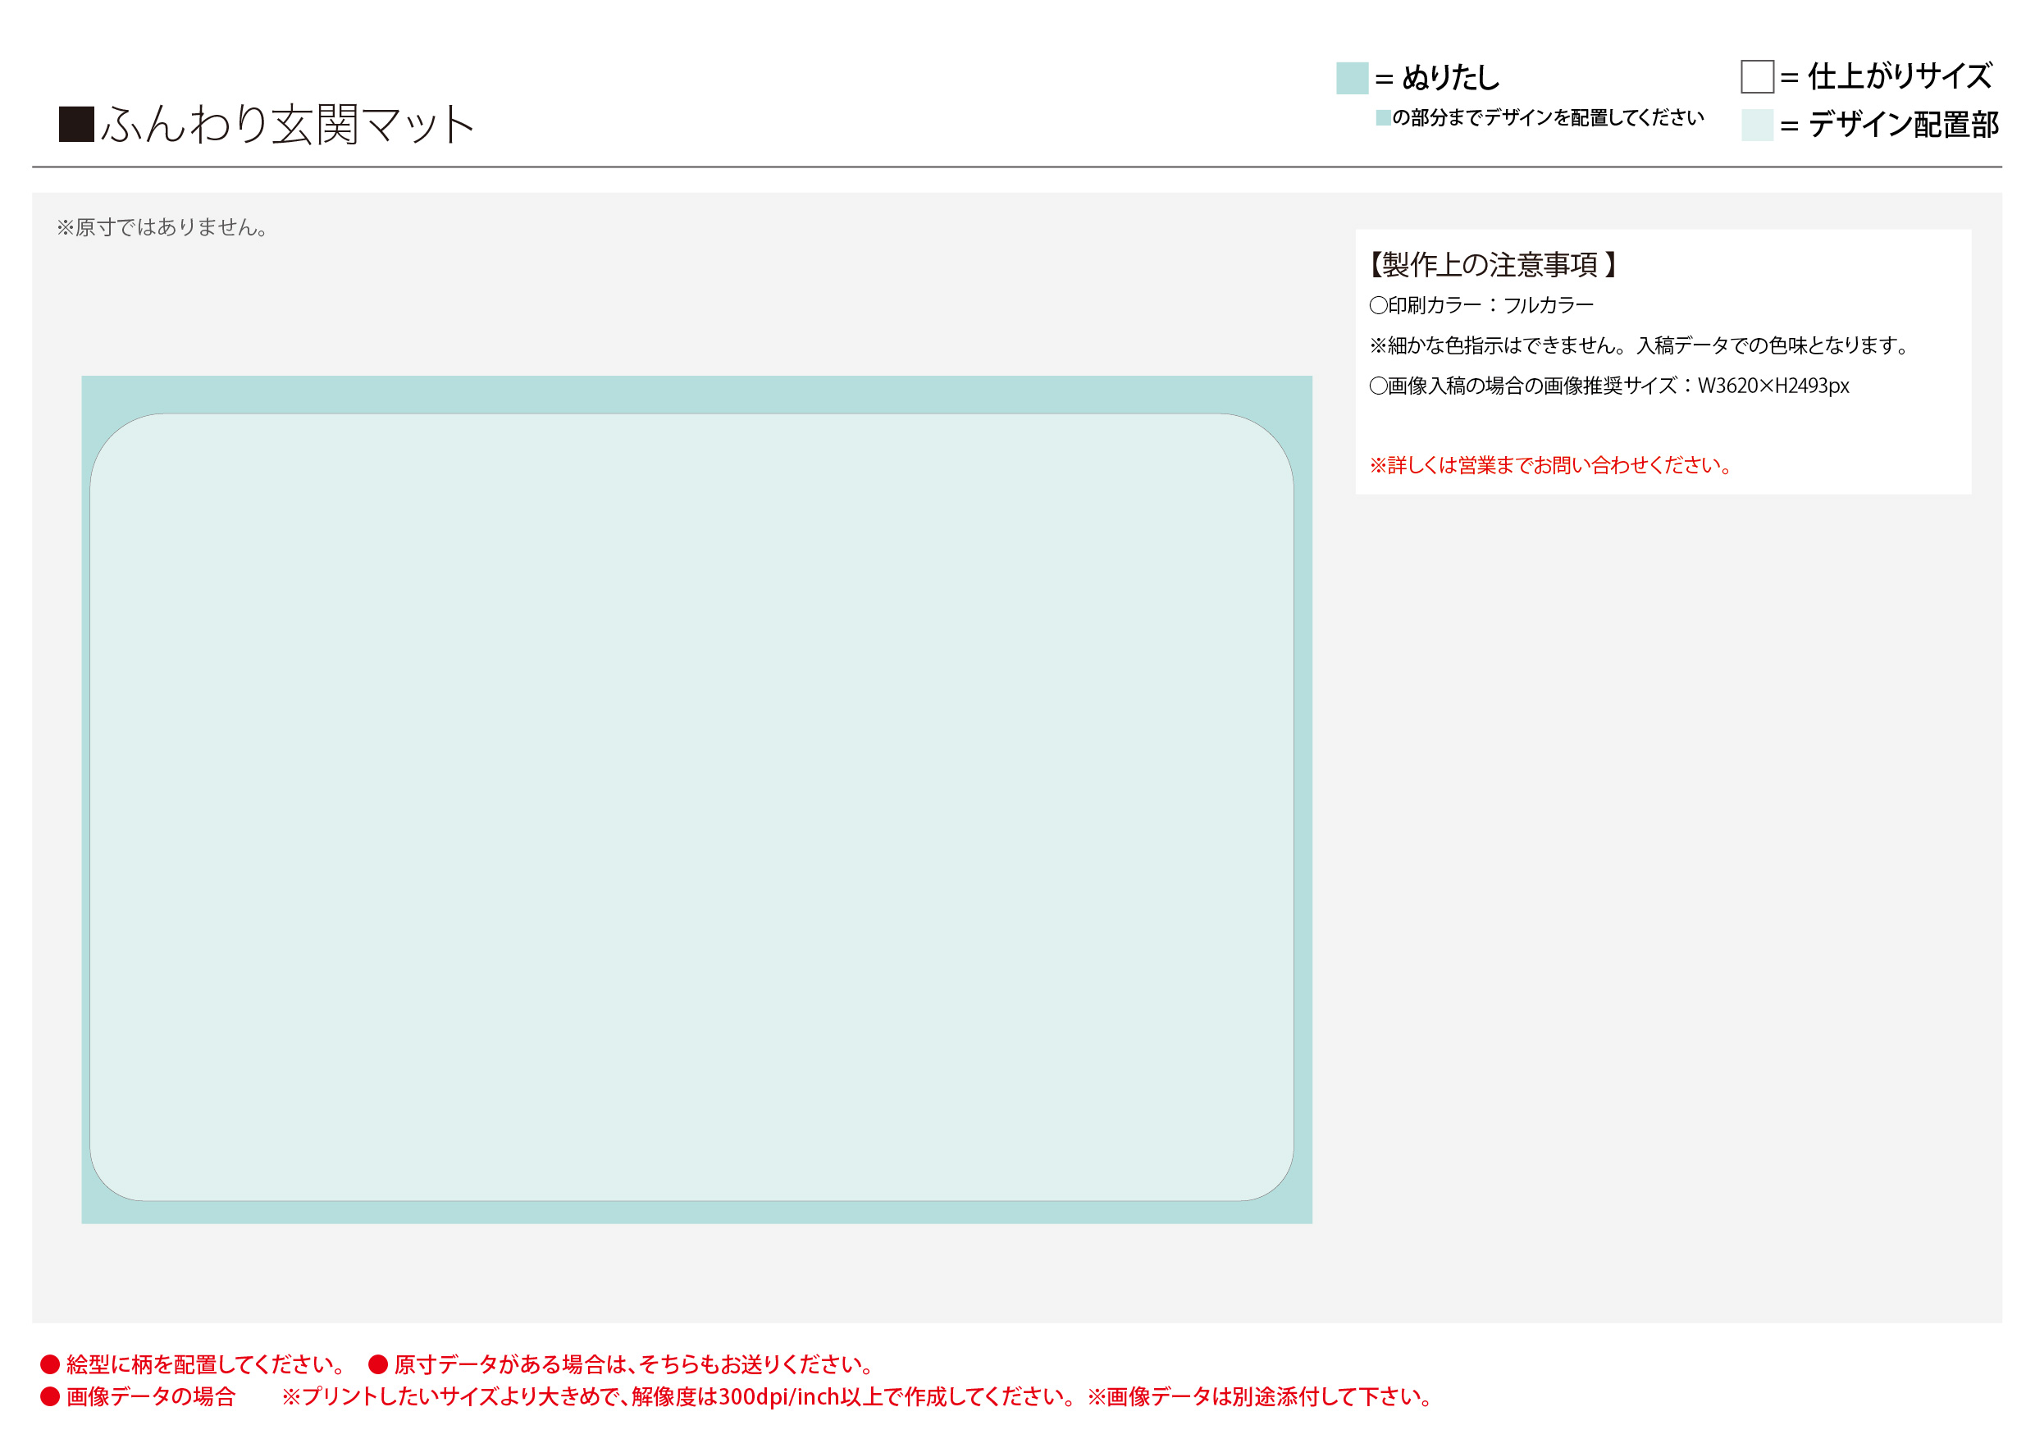Click the text 絵型に柄を配置してください。

tap(206, 1364)
